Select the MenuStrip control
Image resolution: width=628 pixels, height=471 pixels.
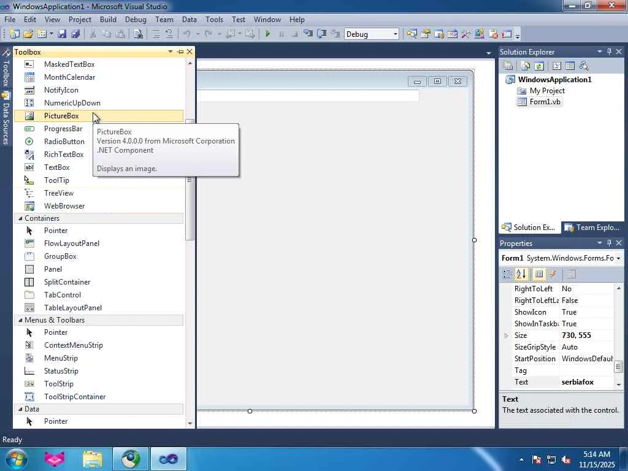pyautogui.click(x=99, y=358)
